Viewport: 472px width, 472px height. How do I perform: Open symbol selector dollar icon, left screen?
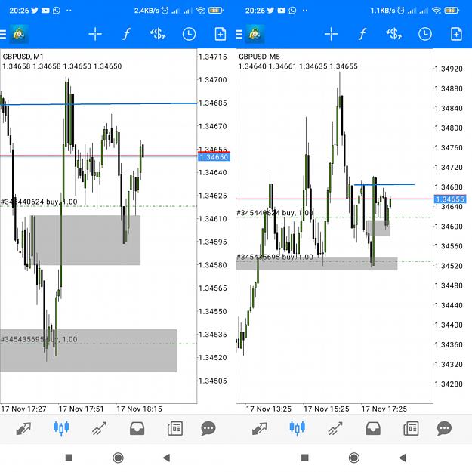coord(158,34)
